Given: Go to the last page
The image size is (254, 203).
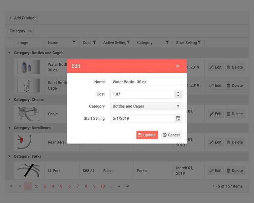Looking at the screenshot, I should (128, 186).
